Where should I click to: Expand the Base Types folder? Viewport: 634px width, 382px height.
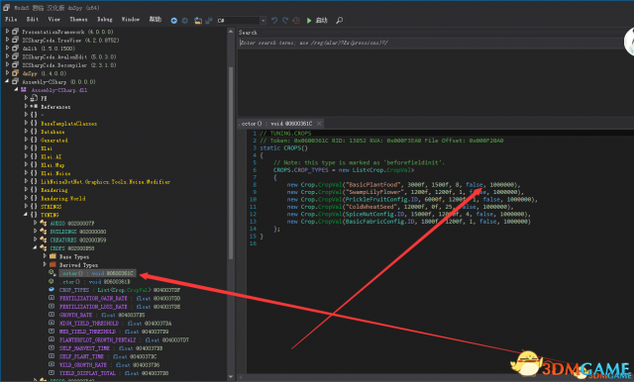(44, 256)
